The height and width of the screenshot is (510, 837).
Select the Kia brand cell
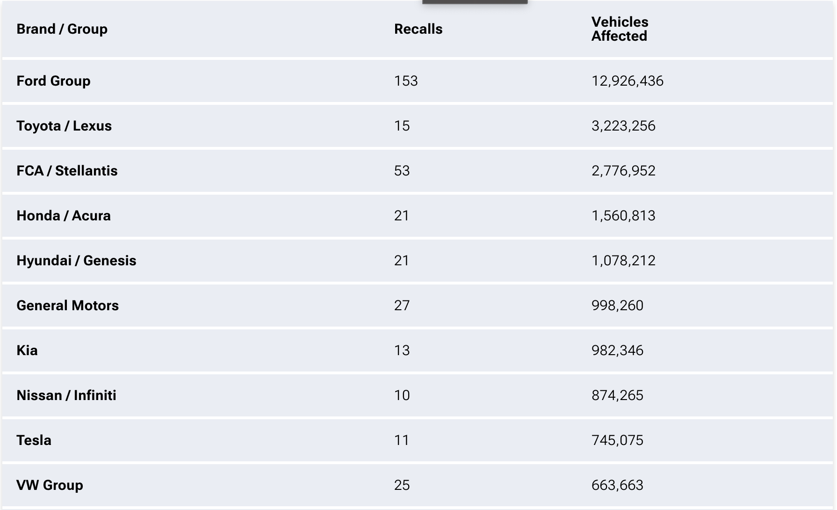(27, 350)
